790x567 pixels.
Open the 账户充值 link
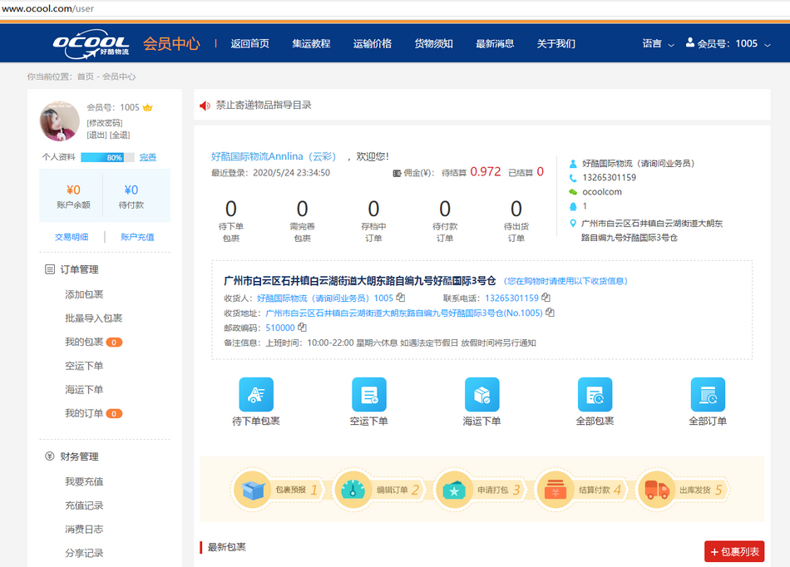tap(137, 237)
